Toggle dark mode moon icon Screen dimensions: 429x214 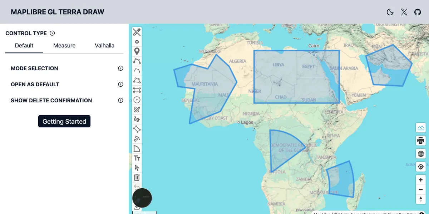390,12
